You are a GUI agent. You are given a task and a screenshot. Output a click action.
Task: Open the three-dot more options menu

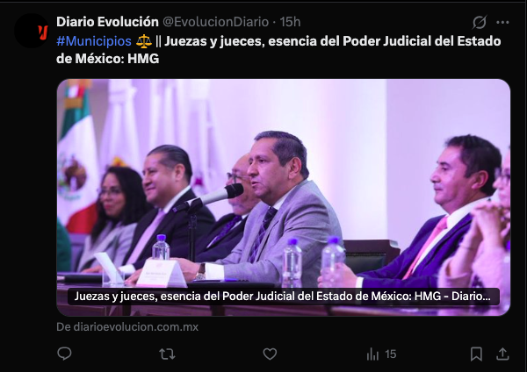tap(502, 23)
